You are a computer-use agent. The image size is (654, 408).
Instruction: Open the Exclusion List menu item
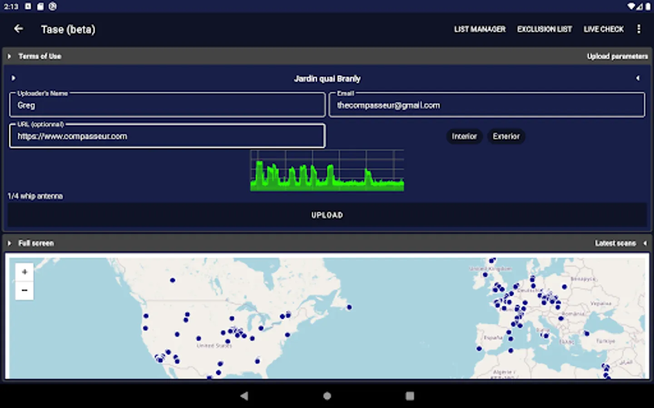(x=545, y=29)
